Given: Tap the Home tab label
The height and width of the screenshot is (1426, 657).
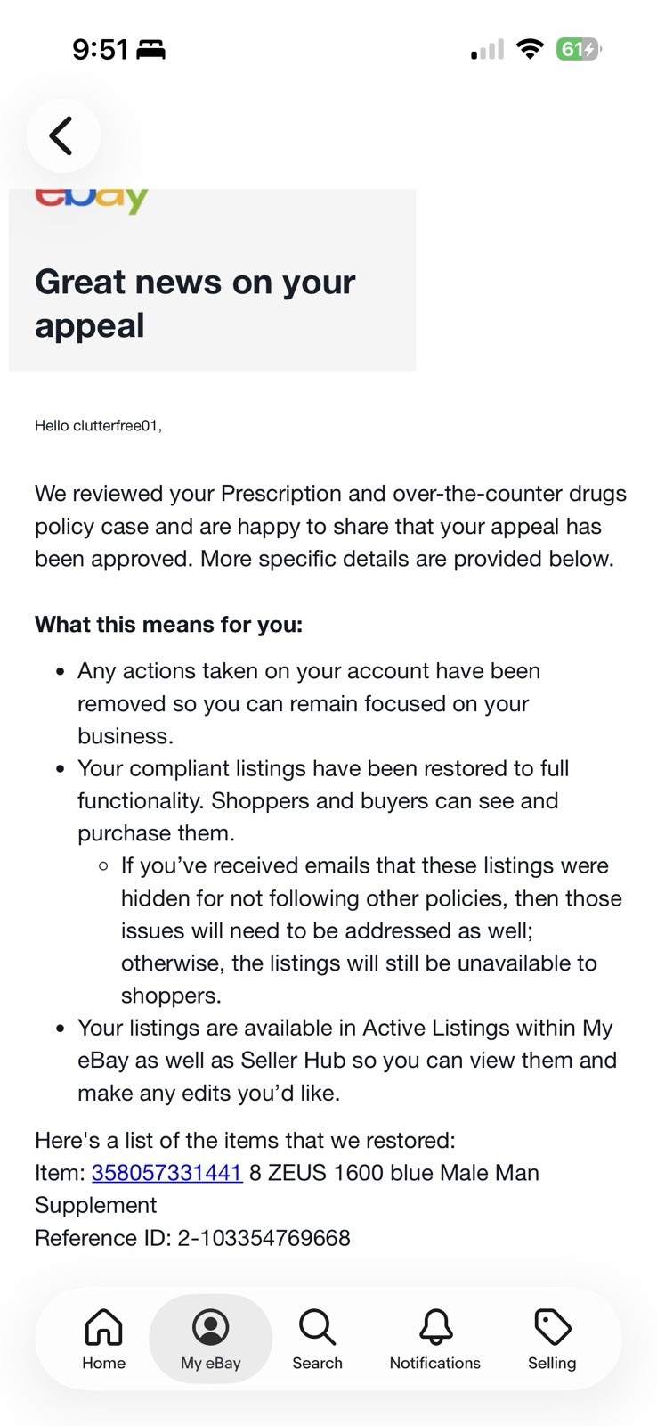Looking at the screenshot, I should 104,1363.
